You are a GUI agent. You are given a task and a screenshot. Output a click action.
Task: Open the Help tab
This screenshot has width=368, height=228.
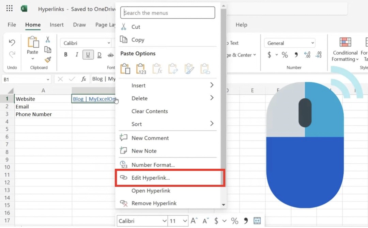(241, 25)
